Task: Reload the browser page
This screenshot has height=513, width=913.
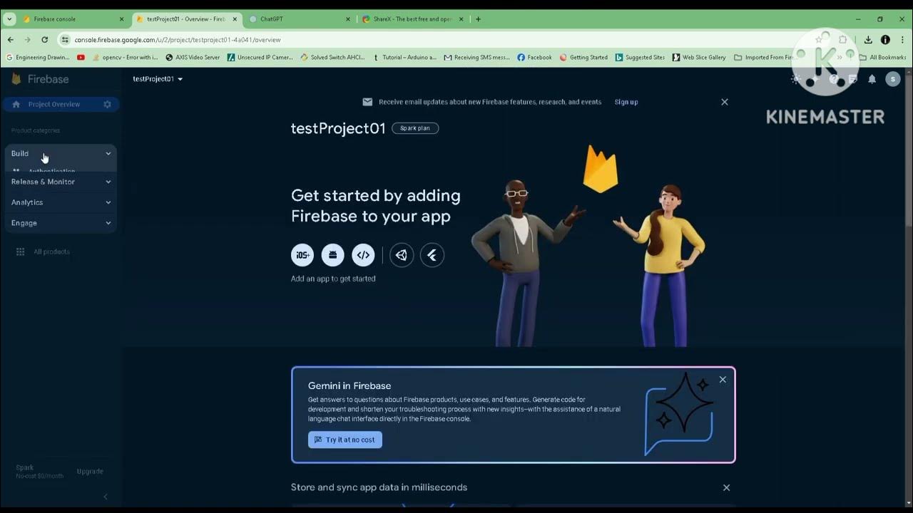Action: (x=44, y=40)
